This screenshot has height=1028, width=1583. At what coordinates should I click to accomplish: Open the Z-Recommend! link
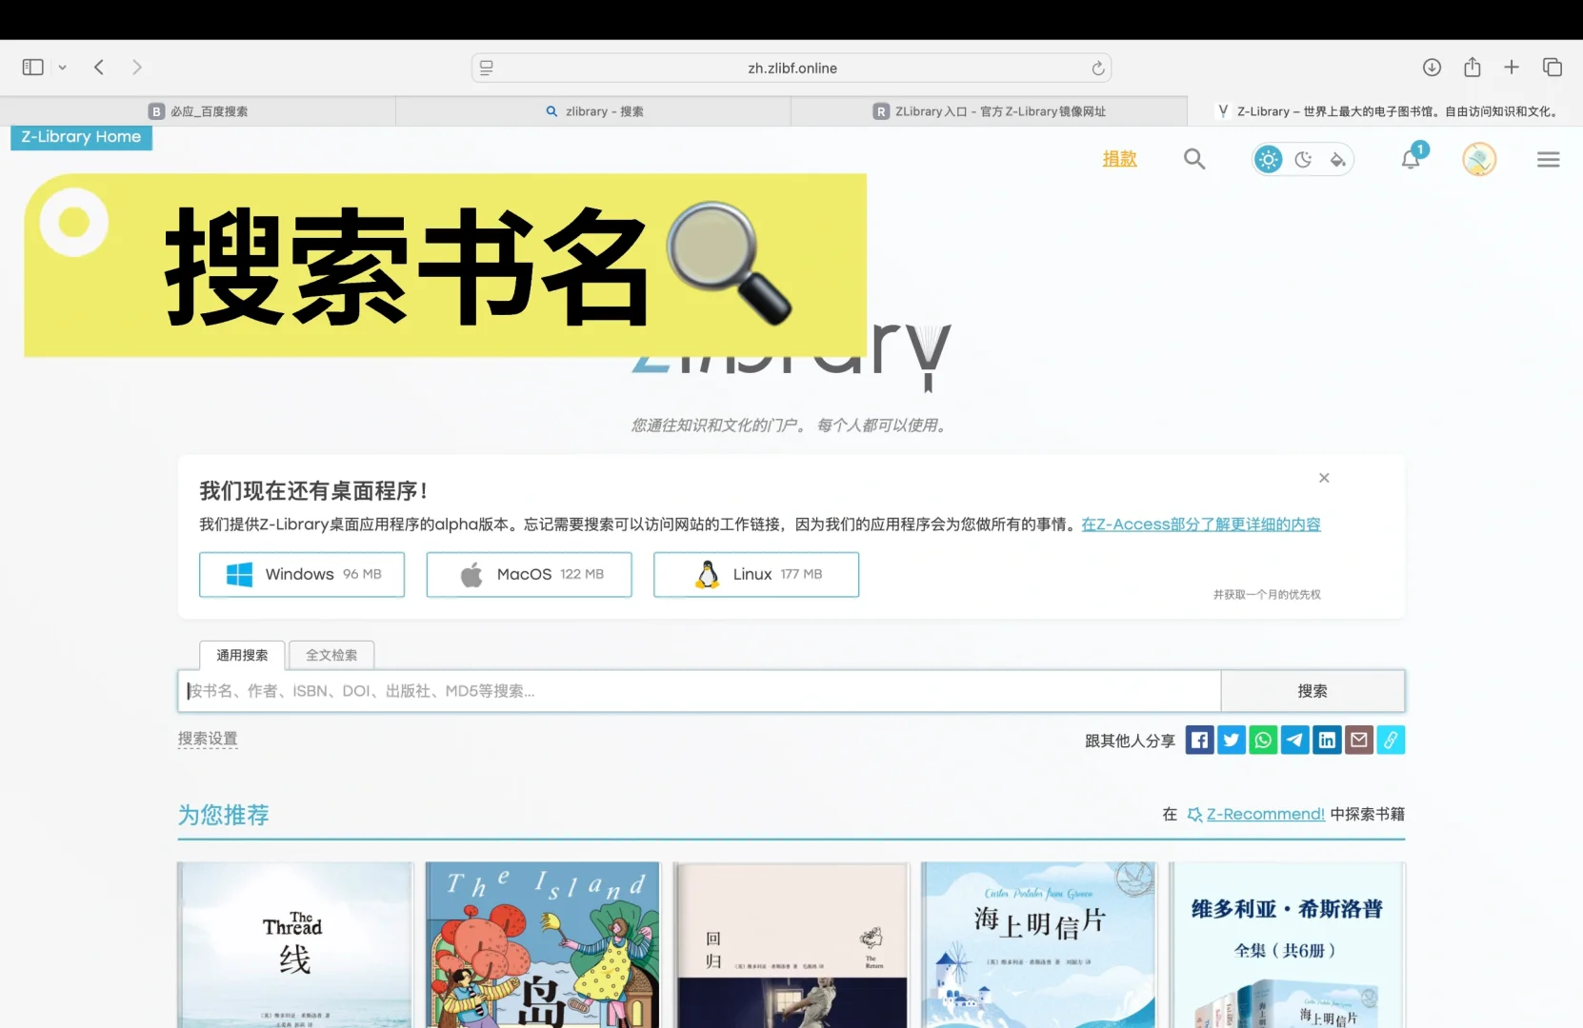click(x=1265, y=814)
